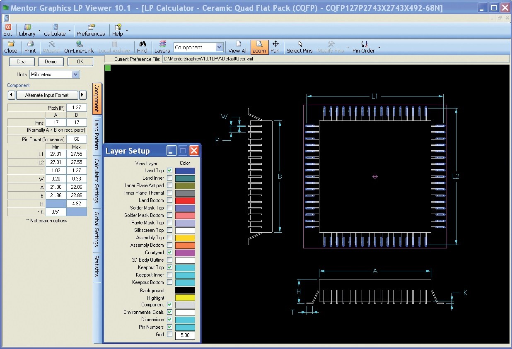Enable the Silkscreen Top checkbox
Viewport: 512px width, 349px height.
[170, 230]
